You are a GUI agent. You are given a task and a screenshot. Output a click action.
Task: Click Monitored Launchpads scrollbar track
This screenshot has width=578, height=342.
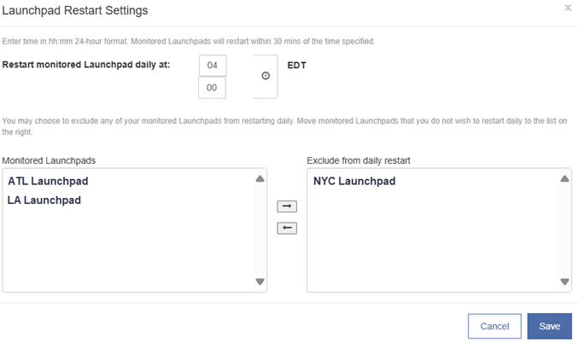260,230
